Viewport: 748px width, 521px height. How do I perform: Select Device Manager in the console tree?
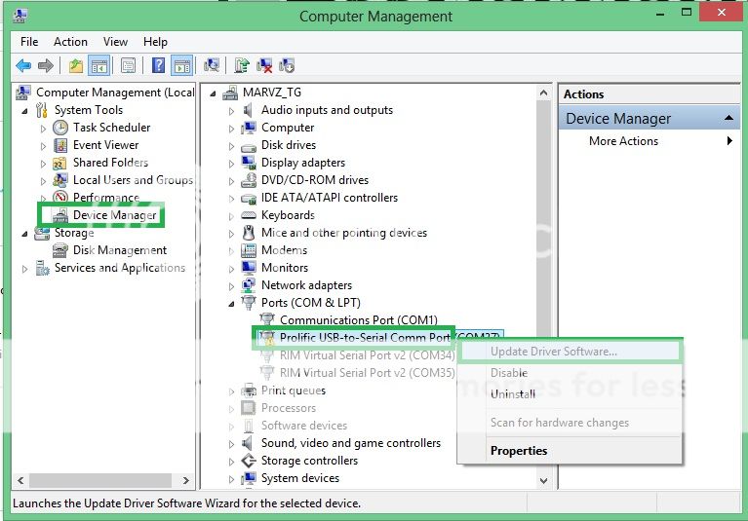(x=114, y=215)
